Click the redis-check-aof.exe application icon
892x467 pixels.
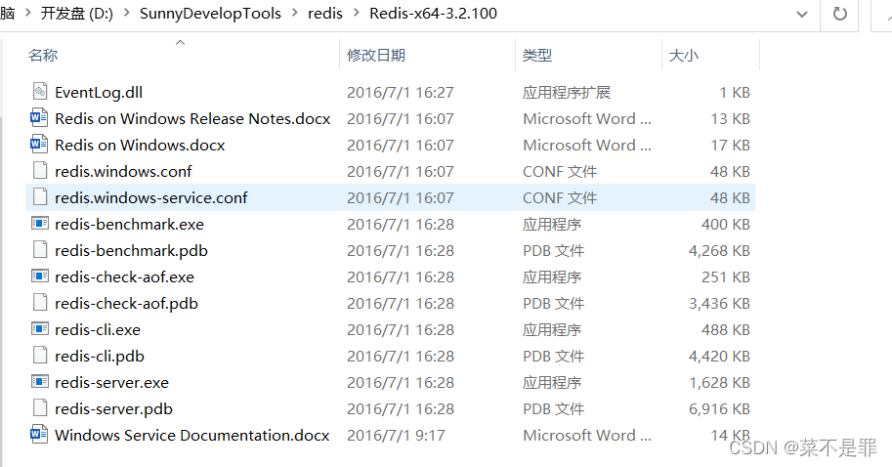[x=40, y=276]
